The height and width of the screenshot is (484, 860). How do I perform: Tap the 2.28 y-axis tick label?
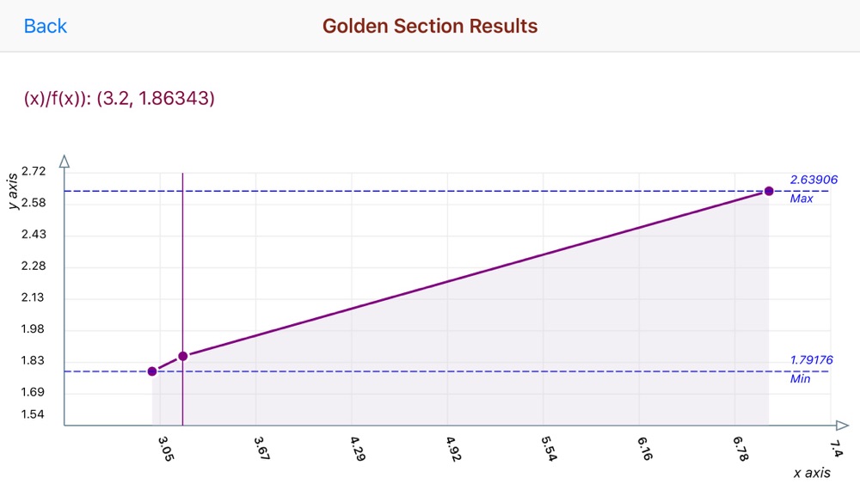pos(34,266)
